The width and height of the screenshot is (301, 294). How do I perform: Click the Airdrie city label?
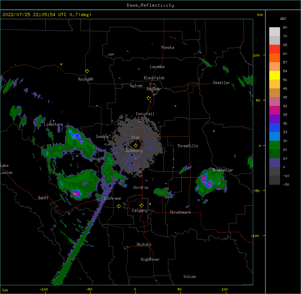point(141,188)
